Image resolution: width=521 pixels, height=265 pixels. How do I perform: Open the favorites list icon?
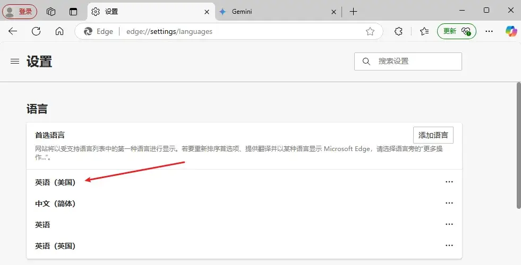[424, 31]
